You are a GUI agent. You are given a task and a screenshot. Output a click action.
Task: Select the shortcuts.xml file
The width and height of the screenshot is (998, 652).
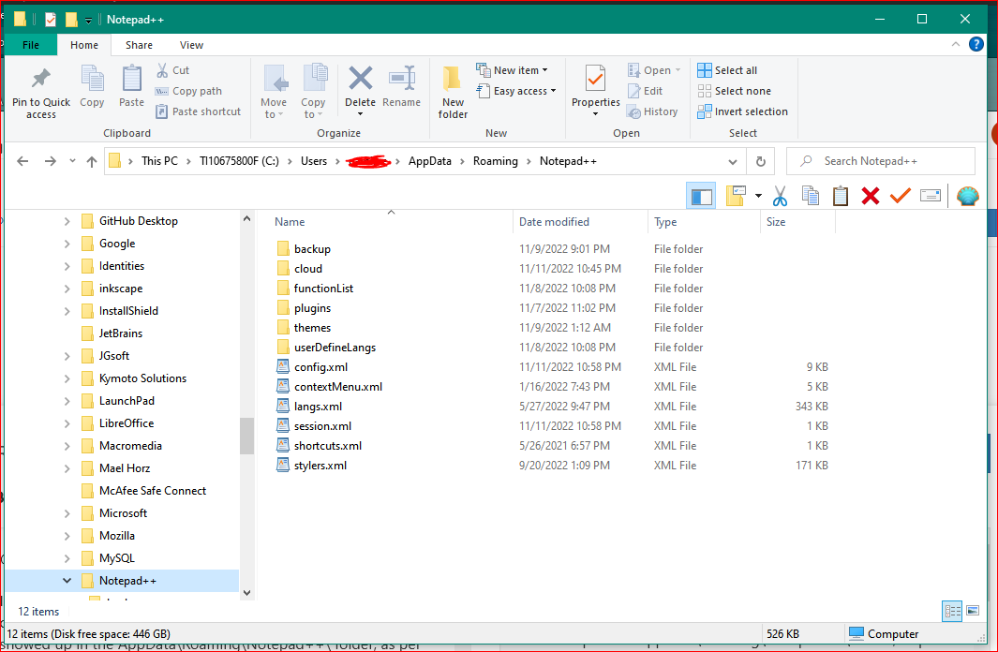point(328,446)
